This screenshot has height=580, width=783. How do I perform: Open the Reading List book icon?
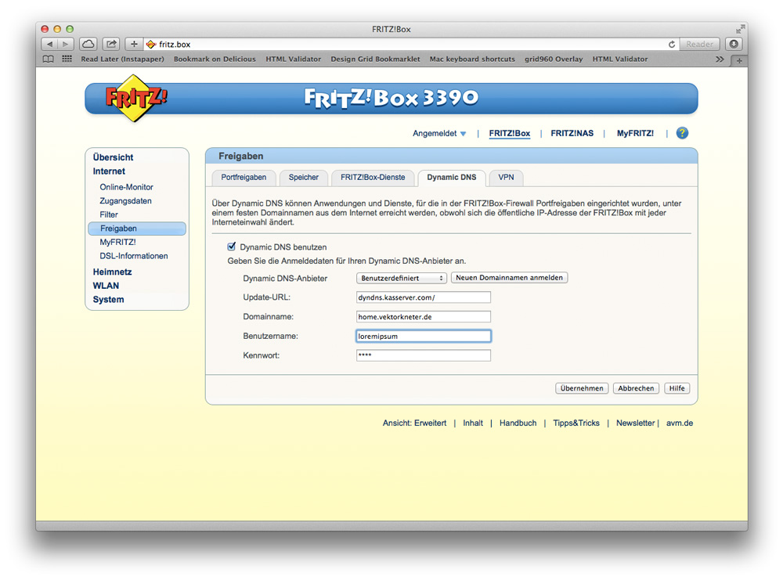(49, 59)
